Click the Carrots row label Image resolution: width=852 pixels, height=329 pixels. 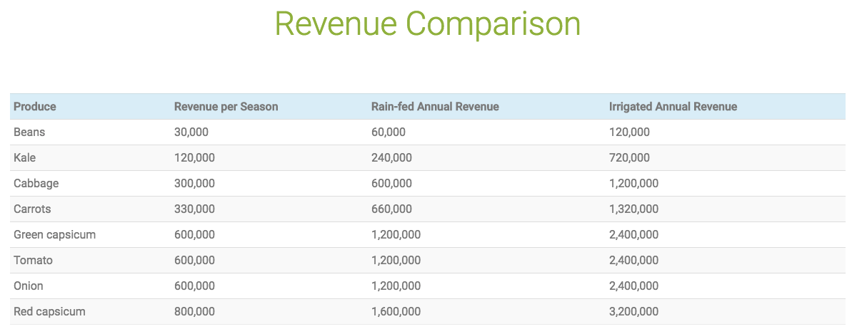[x=32, y=209]
